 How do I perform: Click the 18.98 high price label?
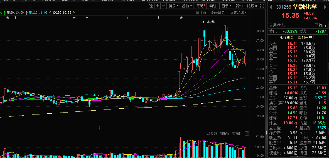click(x=210, y=22)
